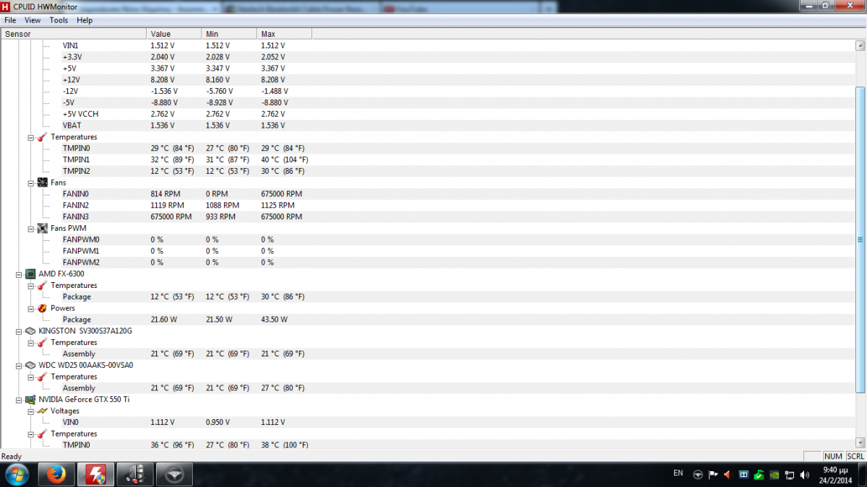Collapse the Fans node

click(x=30, y=183)
